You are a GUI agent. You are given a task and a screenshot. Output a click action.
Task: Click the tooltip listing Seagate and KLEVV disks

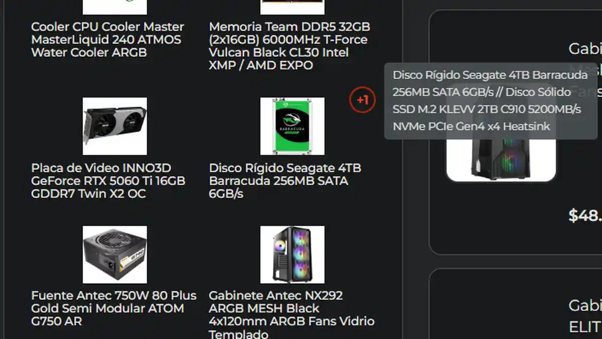pyautogui.click(x=491, y=101)
